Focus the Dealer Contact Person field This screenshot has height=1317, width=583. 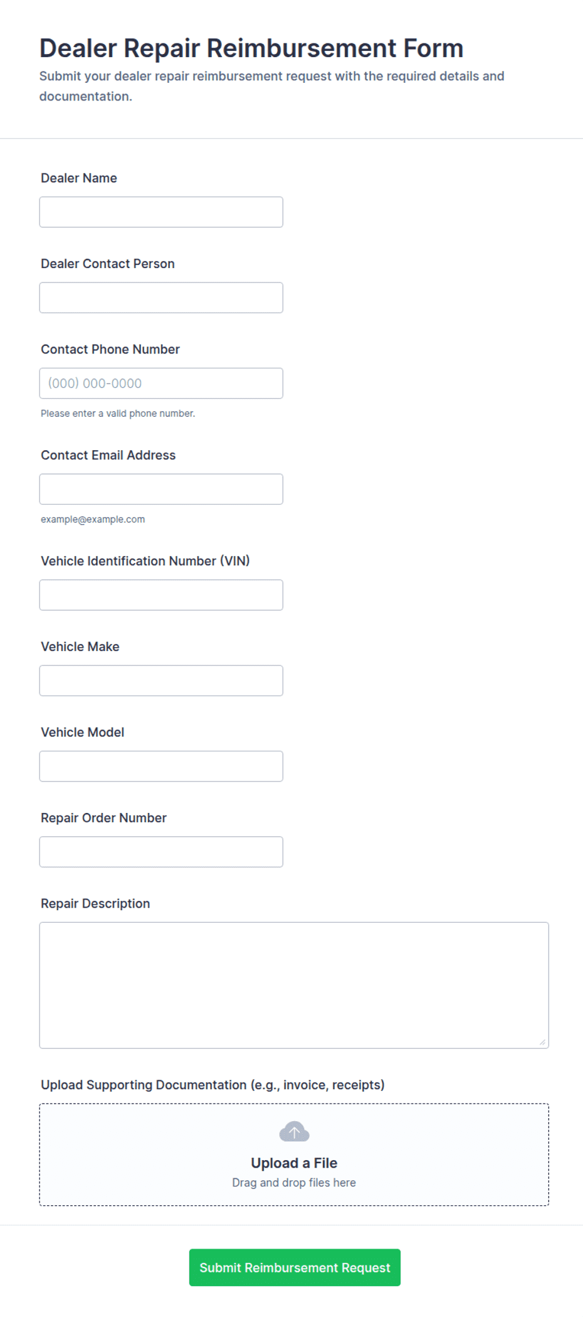pyautogui.click(x=161, y=298)
